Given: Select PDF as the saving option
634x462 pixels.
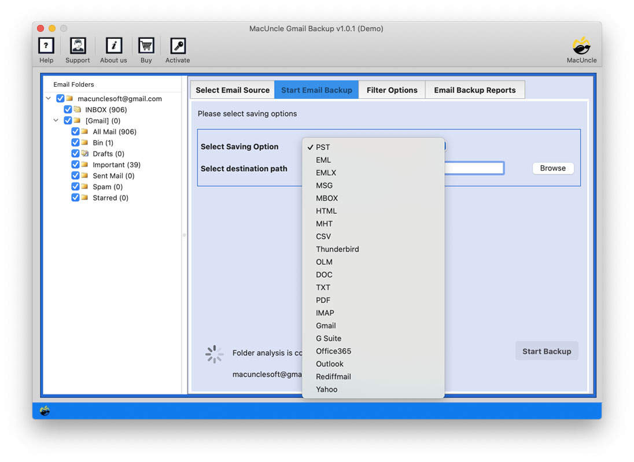Looking at the screenshot, I should 323,300.
